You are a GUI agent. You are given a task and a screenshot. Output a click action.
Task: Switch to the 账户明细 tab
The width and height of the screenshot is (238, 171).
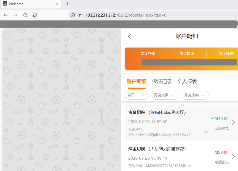137,81
